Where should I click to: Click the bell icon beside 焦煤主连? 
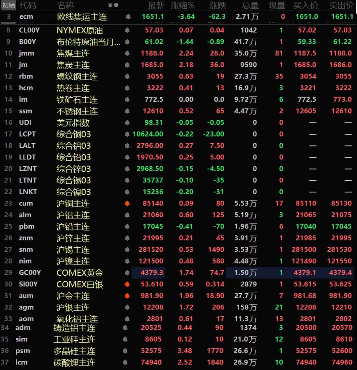(x=127, y=53)
